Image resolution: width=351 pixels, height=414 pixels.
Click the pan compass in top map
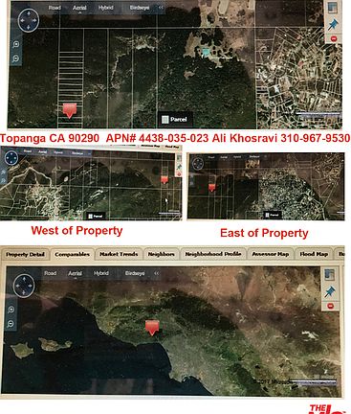coord(29,20)
